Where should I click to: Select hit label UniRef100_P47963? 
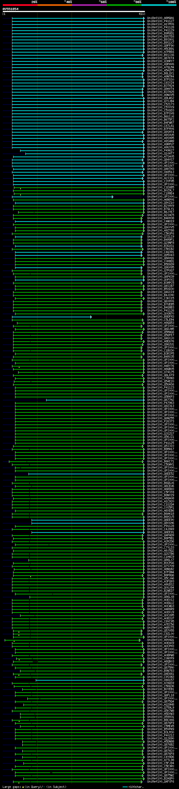point(160,403)
